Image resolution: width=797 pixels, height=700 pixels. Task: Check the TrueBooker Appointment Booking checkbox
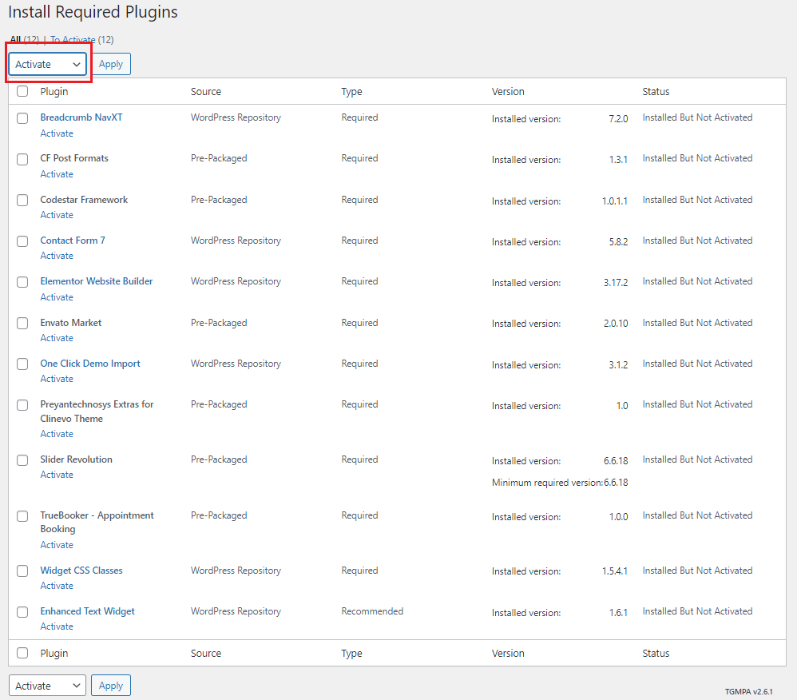tap(22, 516)
